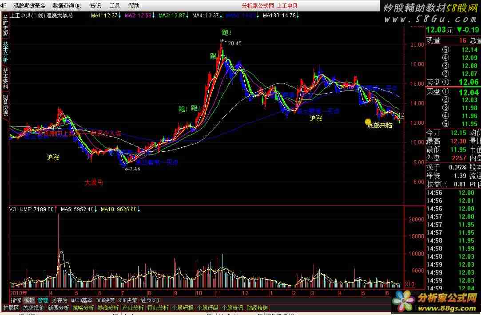481x315 pixels.
Task: Click the 底部来临 annotation text
Action: pos(380,125)
